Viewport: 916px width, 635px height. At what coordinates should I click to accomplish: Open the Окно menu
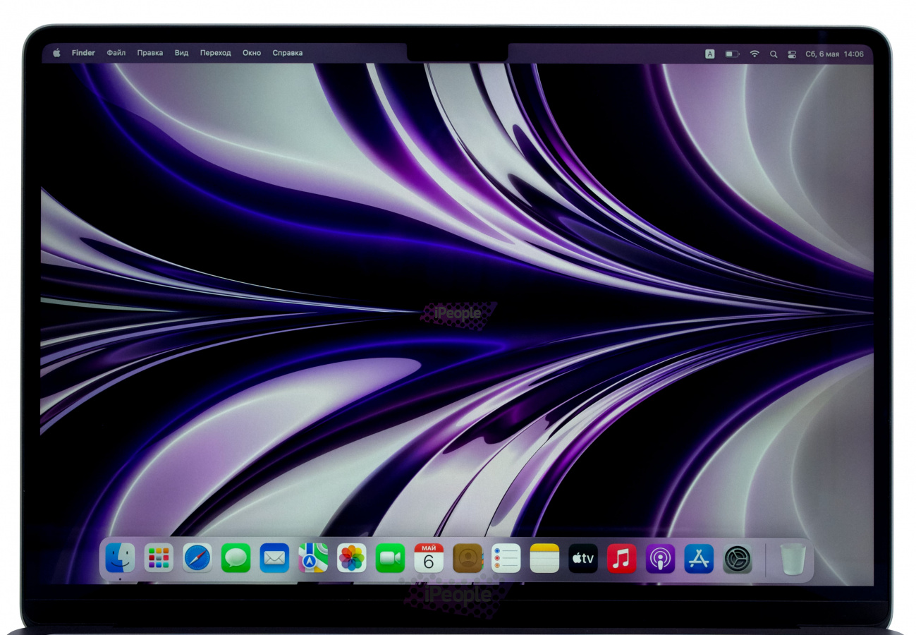click(x=252, y=53)
